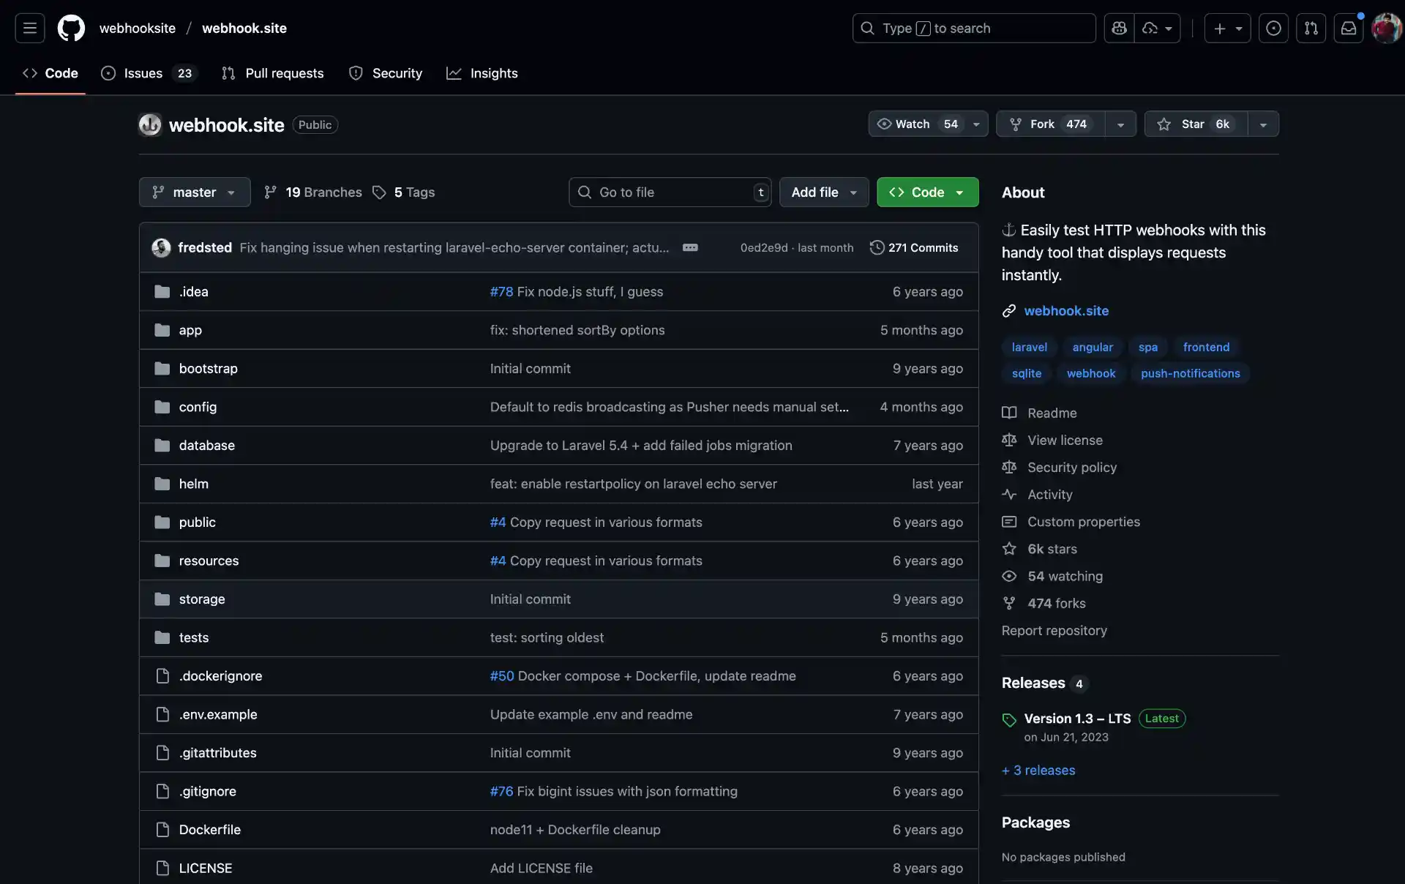Click the link icon beside webhook.site URL
1405x884 pixels.
tap(1009, 311)
